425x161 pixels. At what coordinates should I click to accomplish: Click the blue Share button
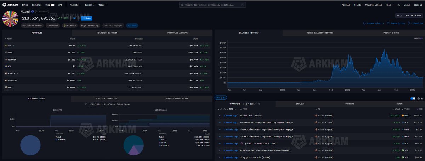tap(87, 18)
